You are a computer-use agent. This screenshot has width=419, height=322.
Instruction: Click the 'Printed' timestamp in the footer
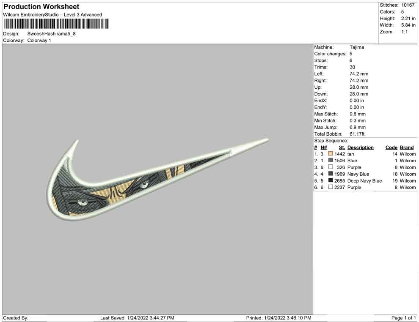click(279, 318)
